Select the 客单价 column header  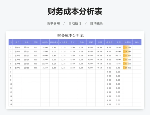[x=45, y=42]
